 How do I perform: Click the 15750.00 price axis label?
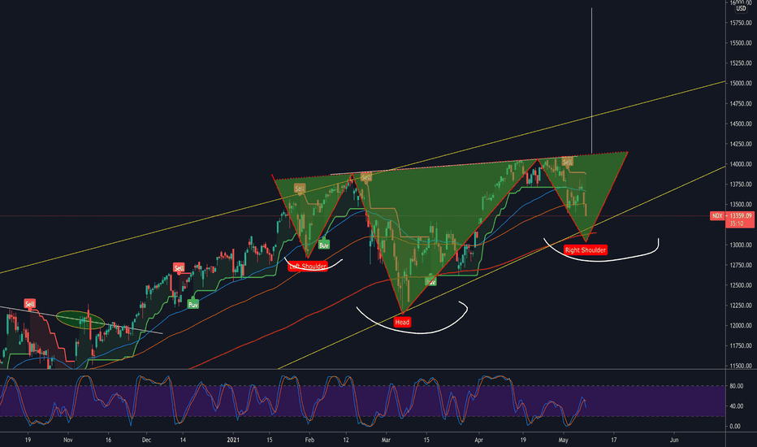point(741,23)
